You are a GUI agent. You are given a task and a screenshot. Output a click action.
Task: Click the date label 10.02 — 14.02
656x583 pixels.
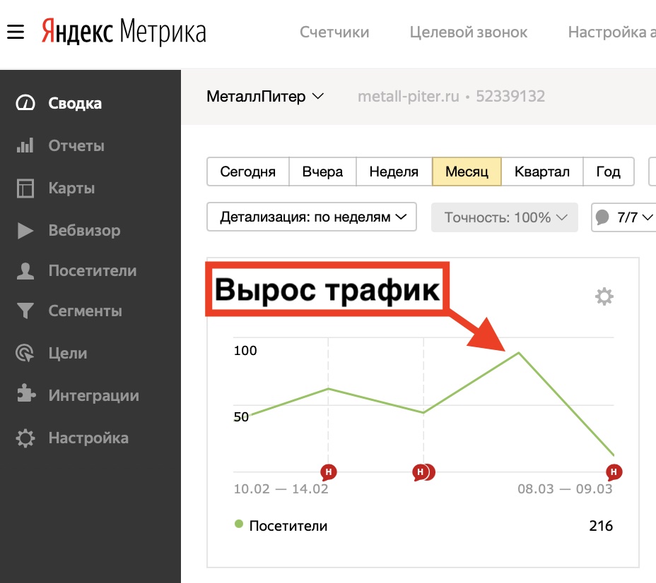(x=281, y=488)
